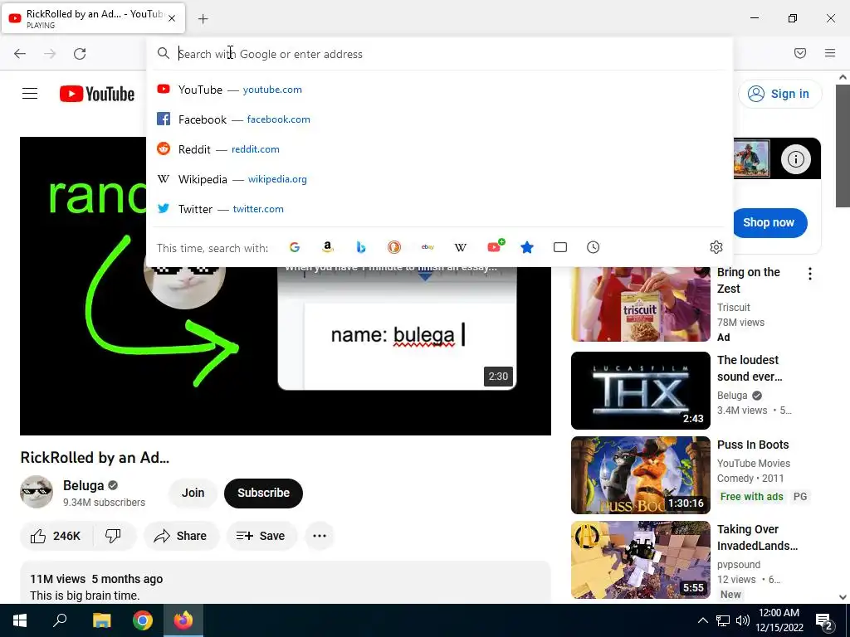Search this time with eBay icon
The width and height of the screenshot is (850, 637).
[x=427, y=247]
